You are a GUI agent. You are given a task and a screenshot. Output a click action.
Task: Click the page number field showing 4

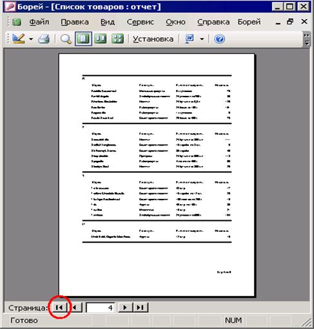pos(101,308)
